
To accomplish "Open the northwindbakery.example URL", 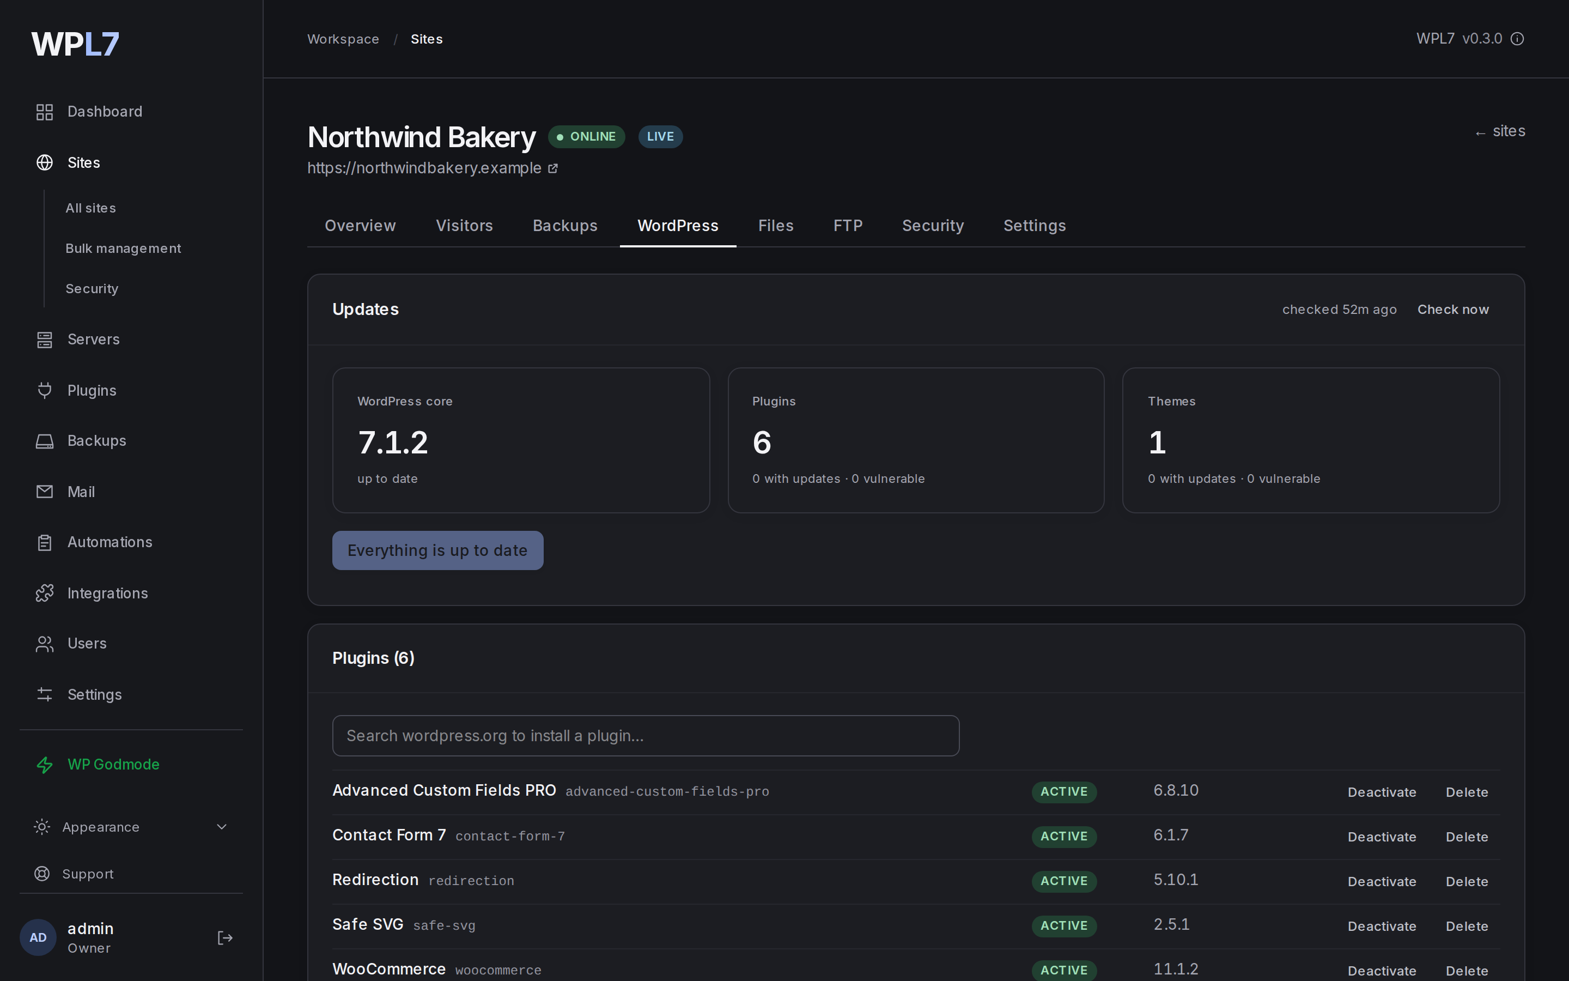I will pos(424,168).
